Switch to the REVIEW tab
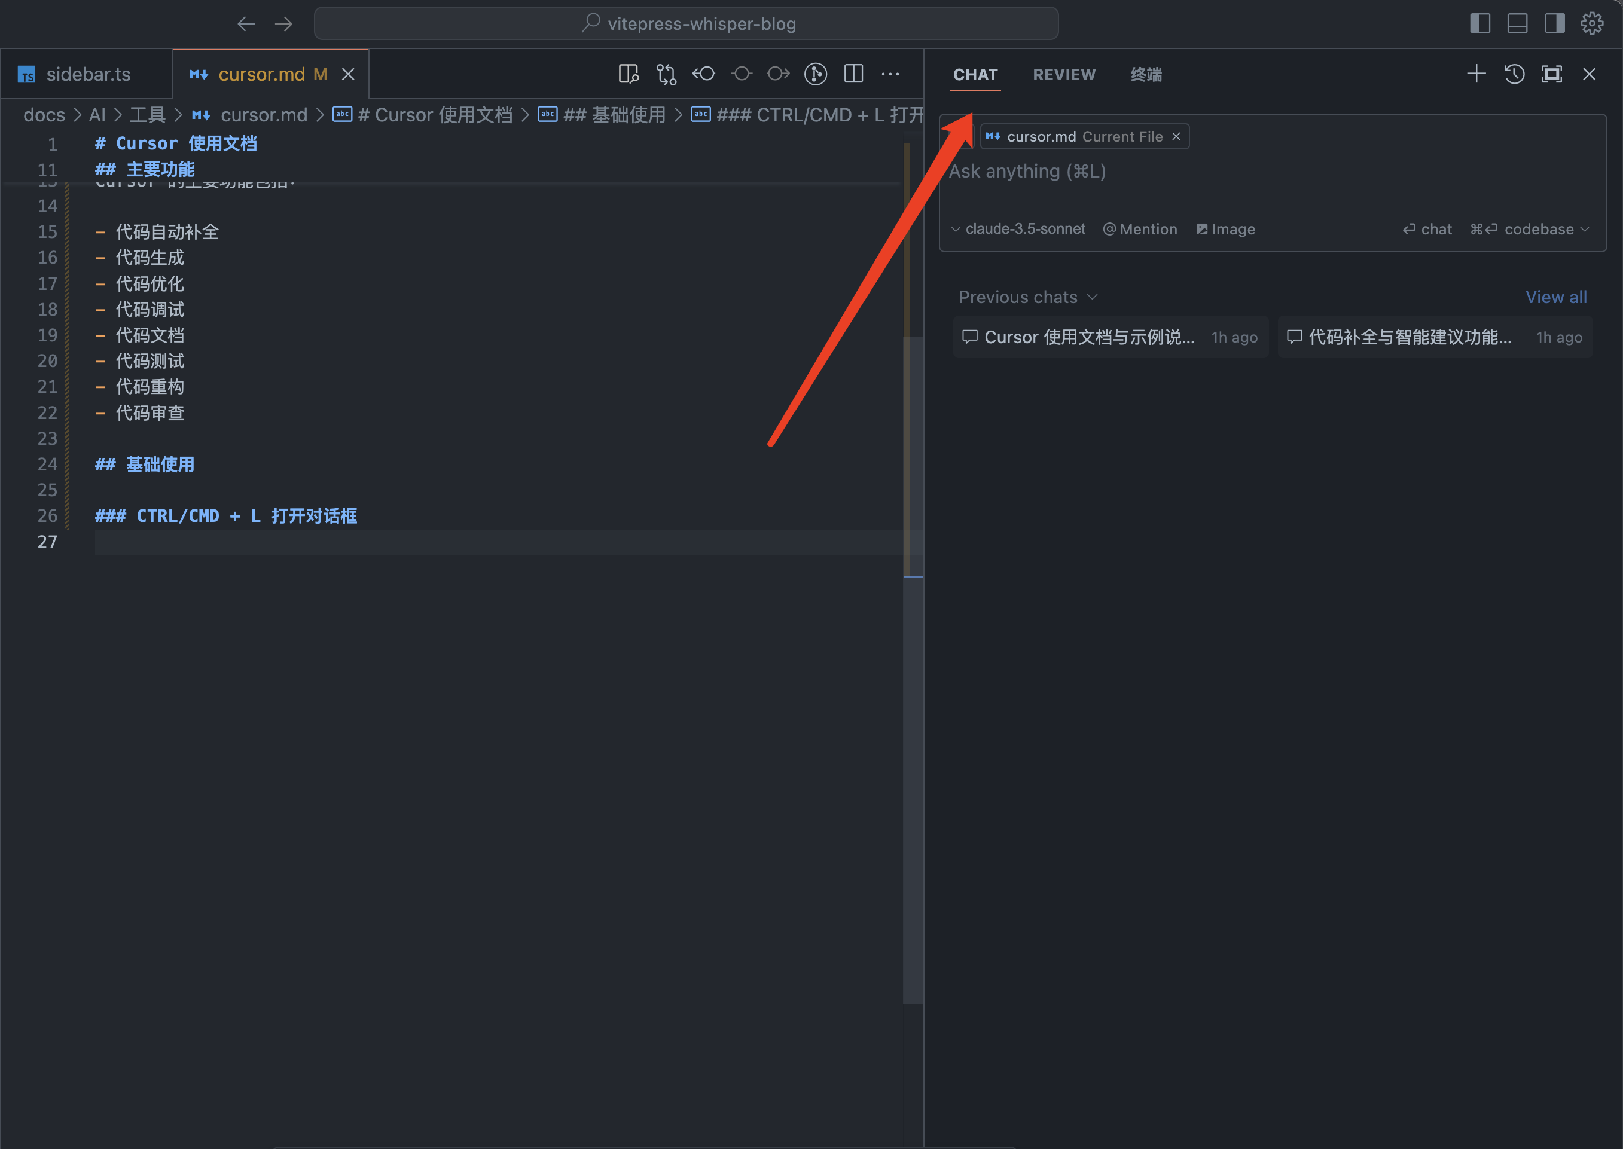 pos(1064,74)
